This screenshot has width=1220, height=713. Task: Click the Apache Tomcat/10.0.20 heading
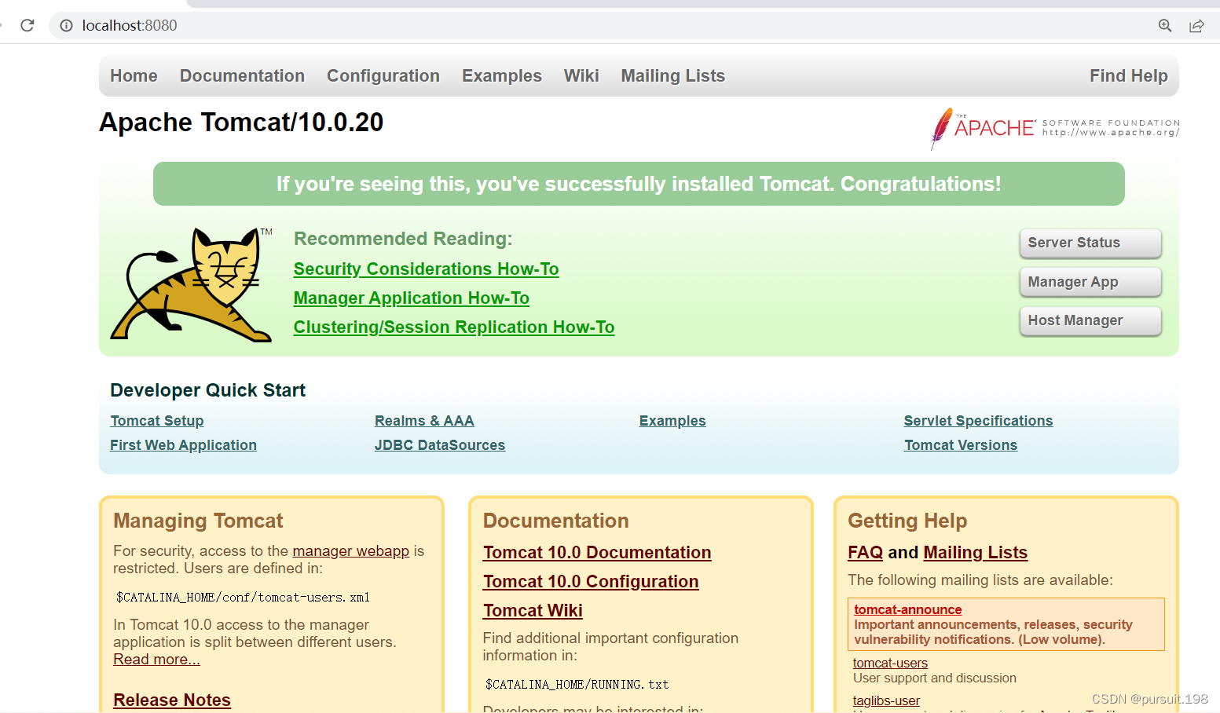click(241, 122)
